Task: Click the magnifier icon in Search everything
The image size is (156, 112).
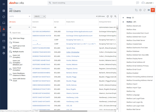Action: coord(50,3)
